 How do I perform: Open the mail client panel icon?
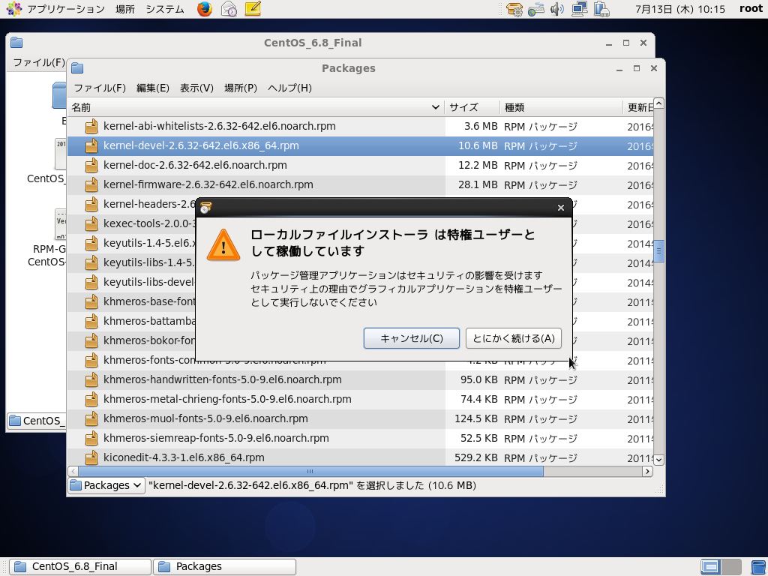pos(229,9)
